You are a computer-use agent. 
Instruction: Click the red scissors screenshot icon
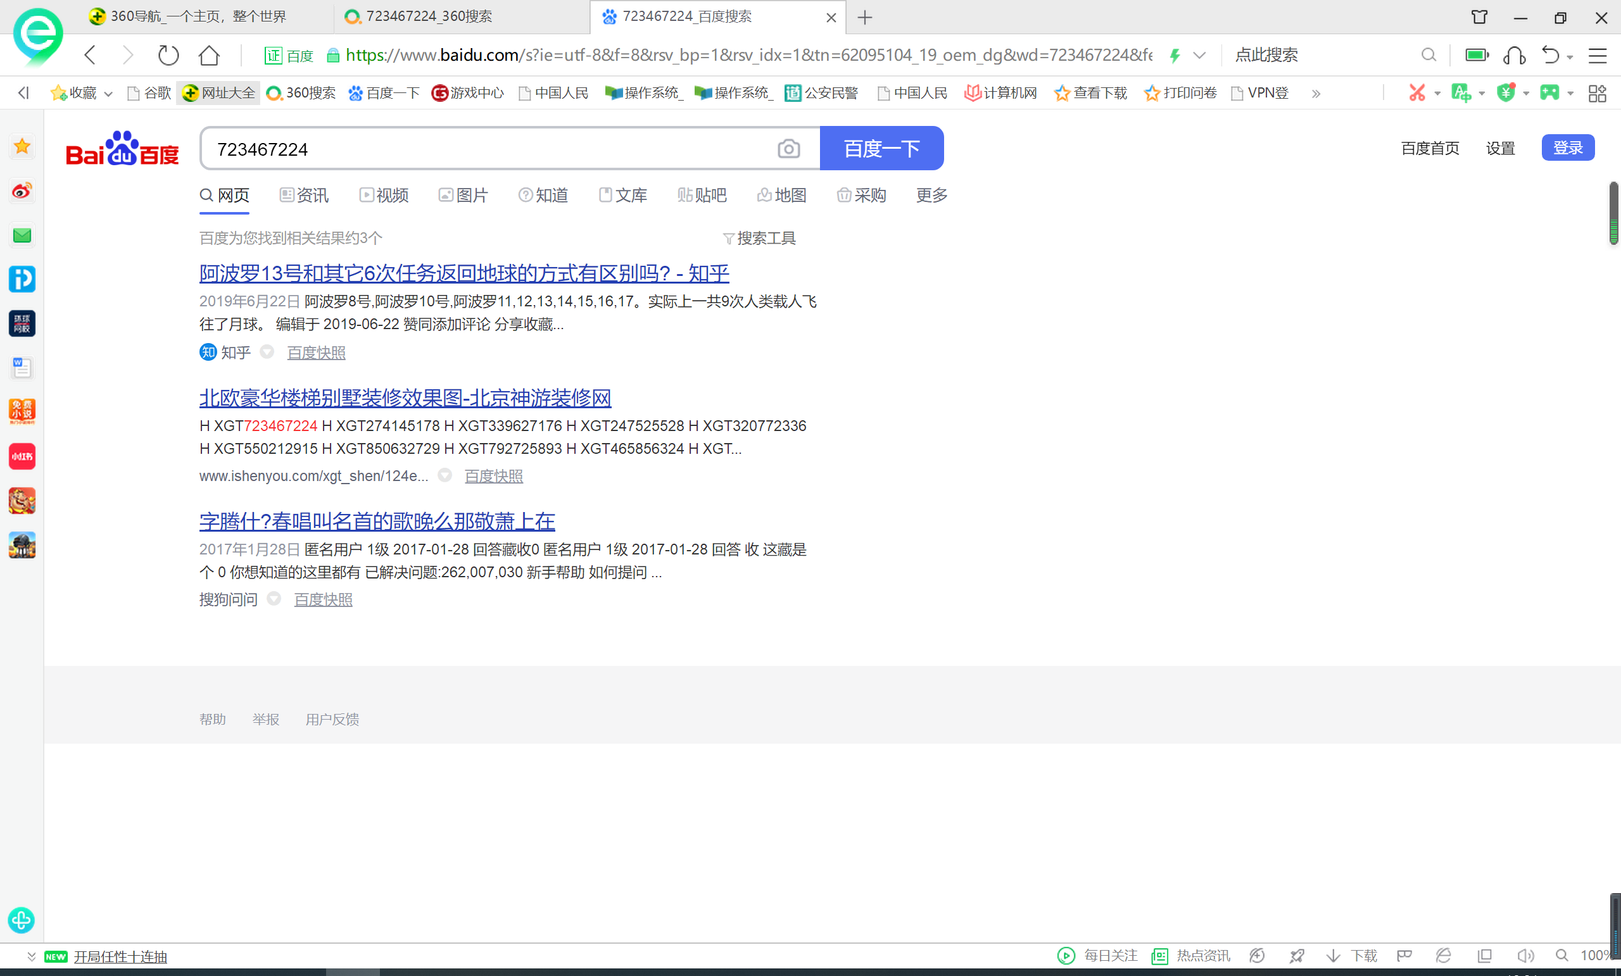tap(1416, 93)
